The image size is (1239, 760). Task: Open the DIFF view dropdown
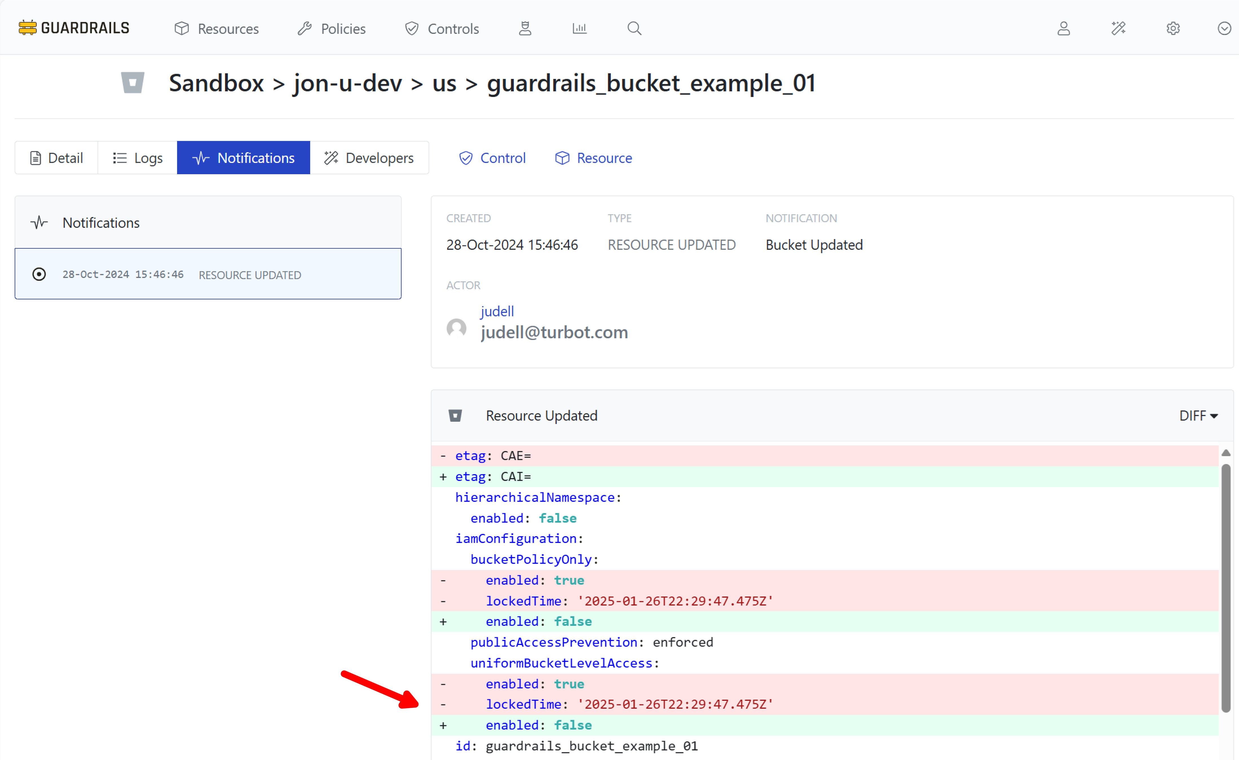1198,416
